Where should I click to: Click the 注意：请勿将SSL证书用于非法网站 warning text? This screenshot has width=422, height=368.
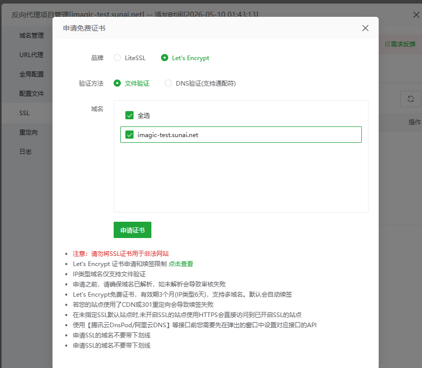click(121, 254)
